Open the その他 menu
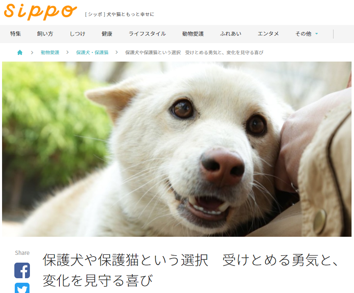The height and width of the screenshot is (293, 354). point(304,34)
